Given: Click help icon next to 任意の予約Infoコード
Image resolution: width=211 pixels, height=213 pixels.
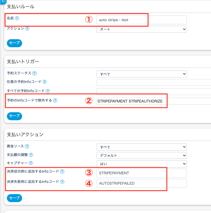Looking at the screenshot, I should (x=44, y=82).
